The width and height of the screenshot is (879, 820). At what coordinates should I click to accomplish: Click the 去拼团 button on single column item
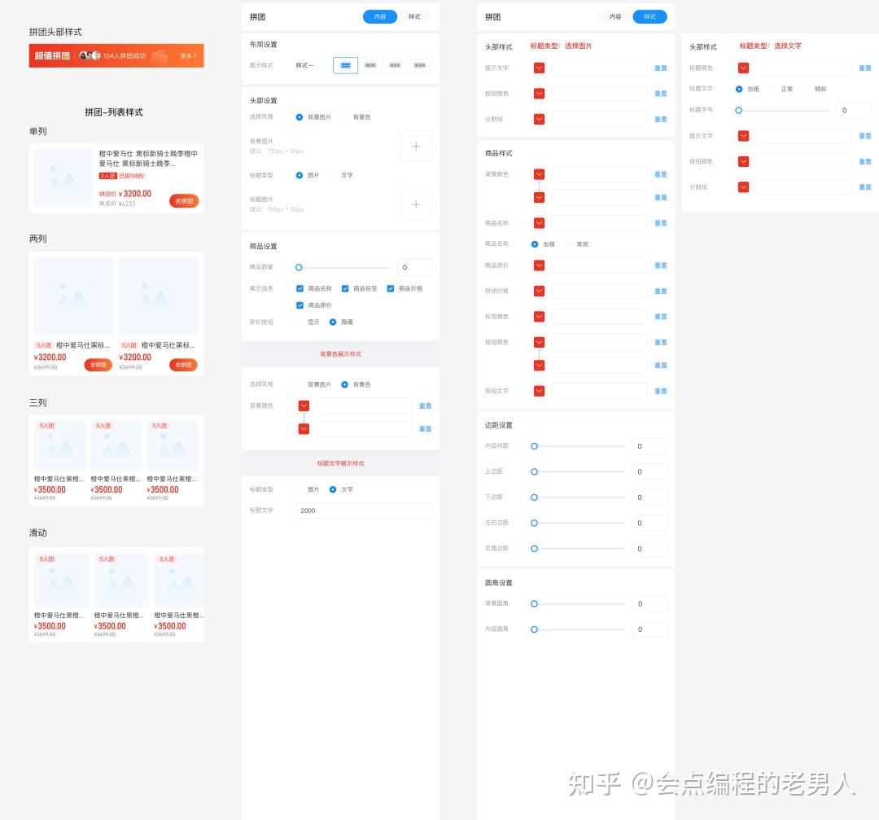[183, 202]
